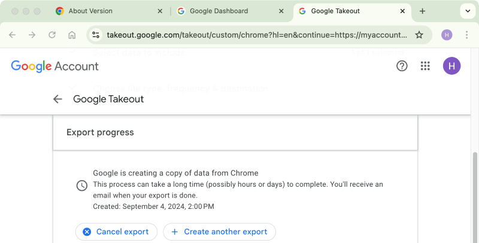Click the Cancel export button
479x243 pixels.
click(116, 232)
